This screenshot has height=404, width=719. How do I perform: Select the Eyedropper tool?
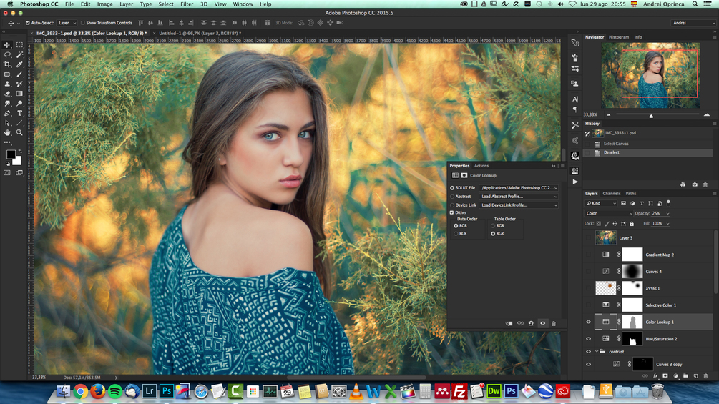coord(20,64)
